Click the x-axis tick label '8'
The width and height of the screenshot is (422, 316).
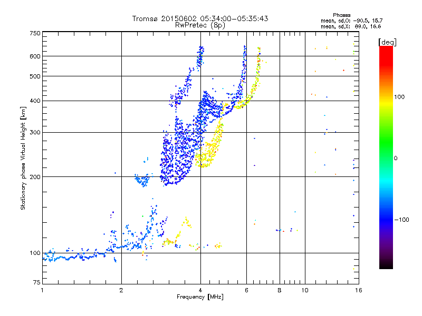point(280,290)
